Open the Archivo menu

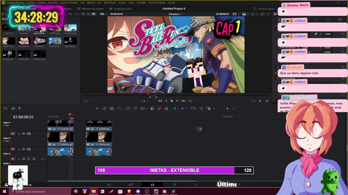click(31, 2)
